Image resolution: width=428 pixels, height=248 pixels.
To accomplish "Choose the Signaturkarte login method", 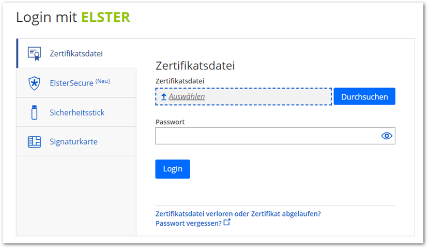I will click(x=73, y=142).
